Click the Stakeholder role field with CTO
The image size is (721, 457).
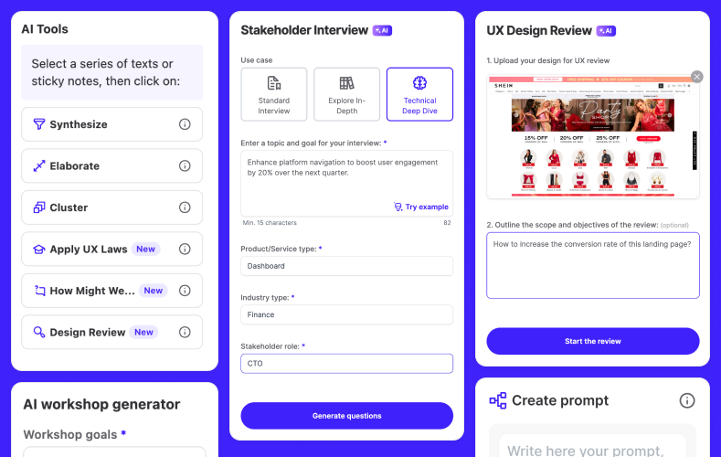346,363
